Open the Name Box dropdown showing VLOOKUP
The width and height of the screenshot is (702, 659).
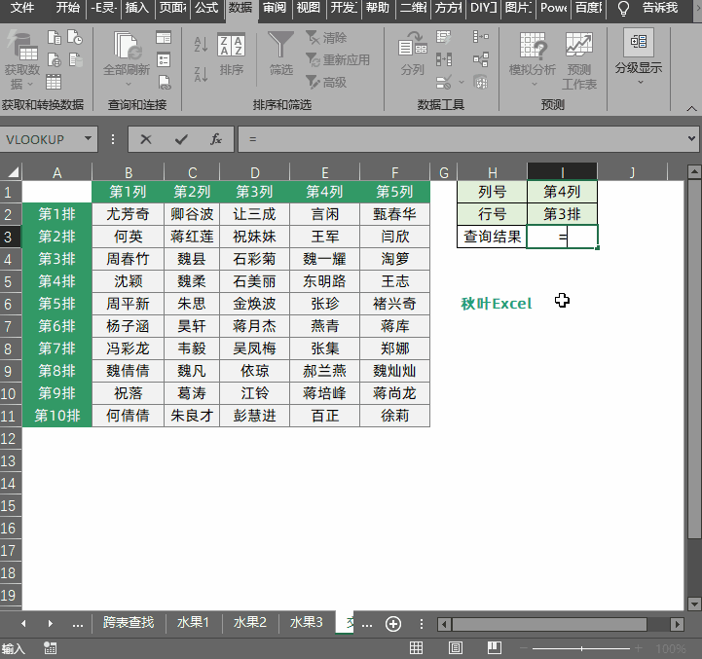click(x=89, y=139)
